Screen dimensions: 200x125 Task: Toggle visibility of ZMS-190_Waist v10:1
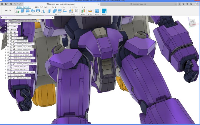click(x=8, y=78)
